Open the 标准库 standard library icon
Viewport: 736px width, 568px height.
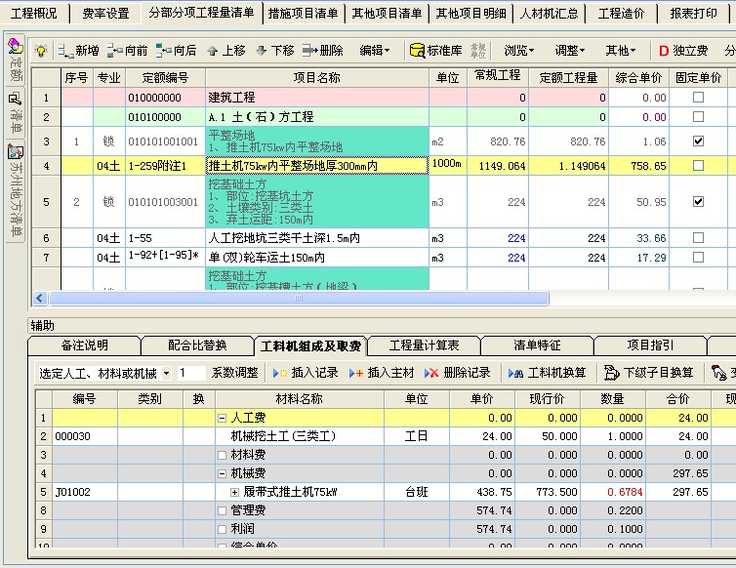tap(417, 50)
